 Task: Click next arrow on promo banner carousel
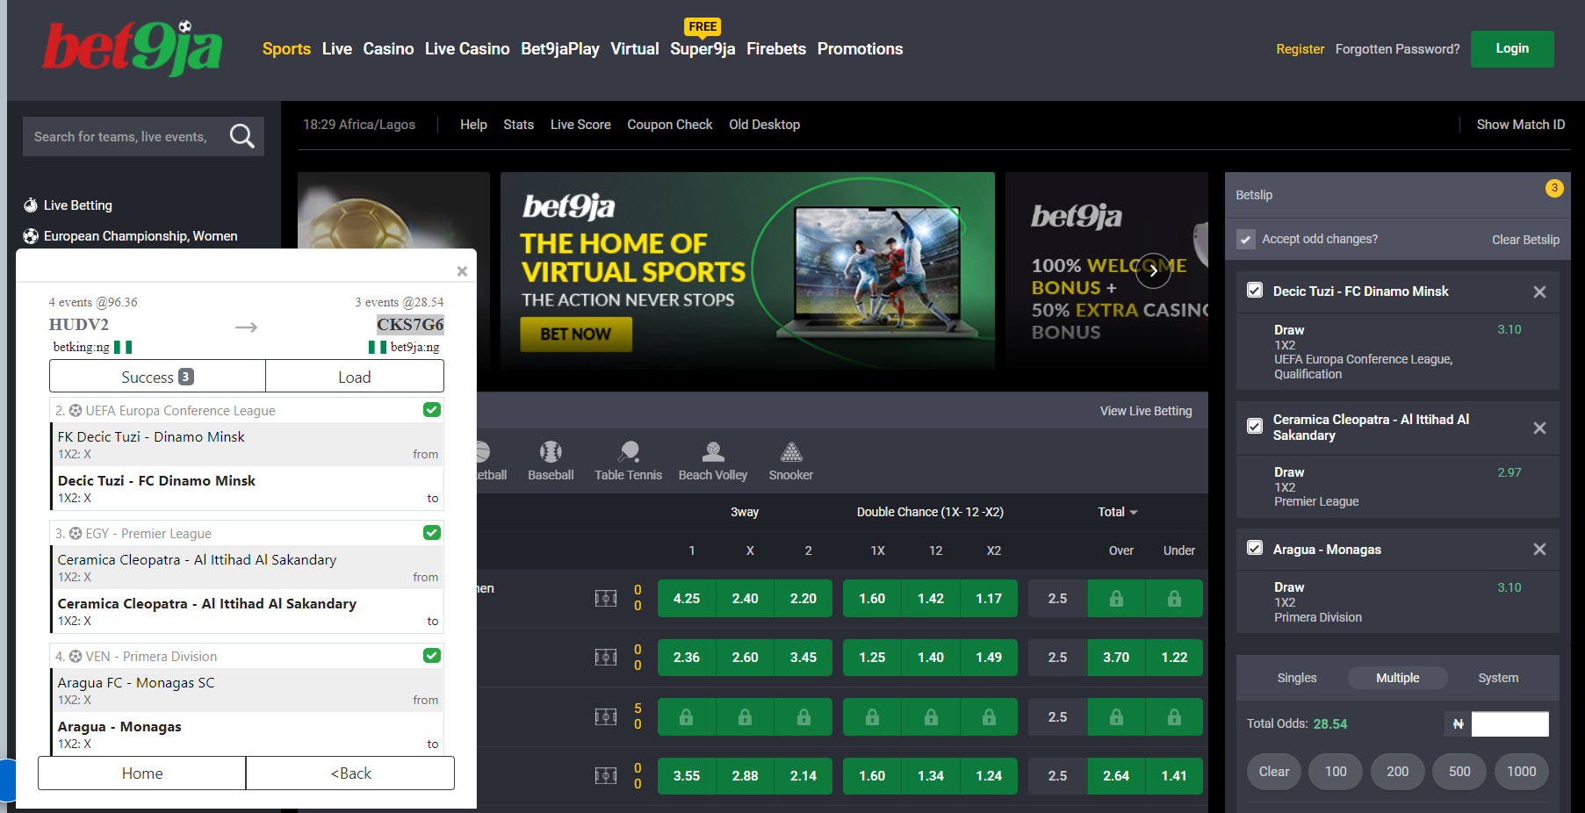click(1153, 271)
